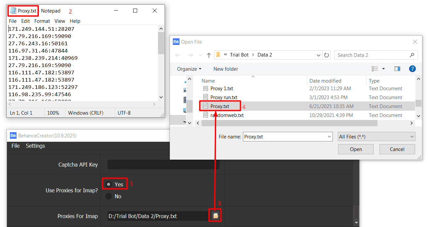Open Settings menu in BehanceCreator
The height and width of the screenshot is (227, 428).
pos(35,146)
